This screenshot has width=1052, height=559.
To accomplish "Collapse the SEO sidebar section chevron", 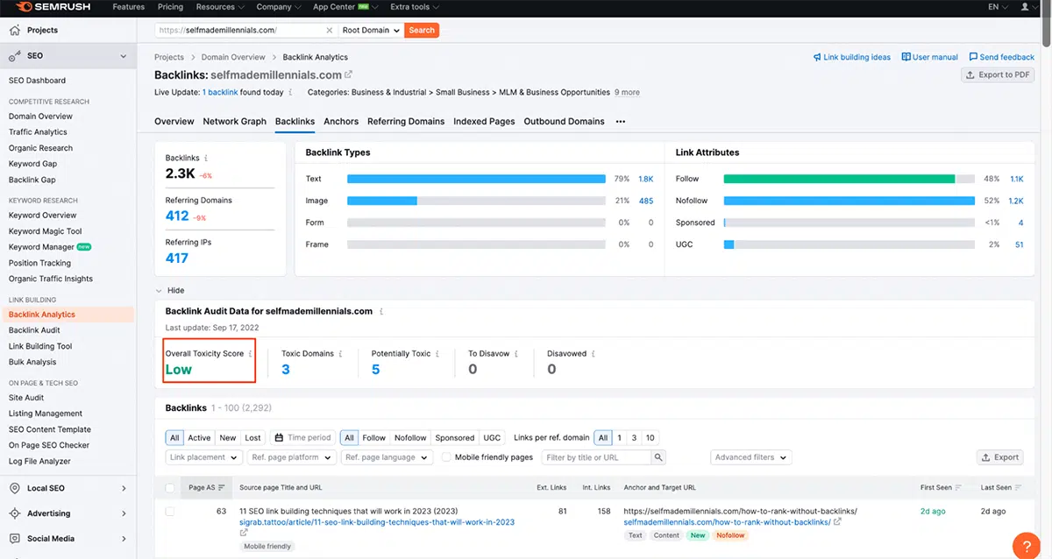I will 124,56.
